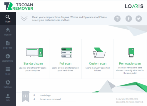147x106 pixels.
Task: Click the Loaris logo
Action: (134, 6)
